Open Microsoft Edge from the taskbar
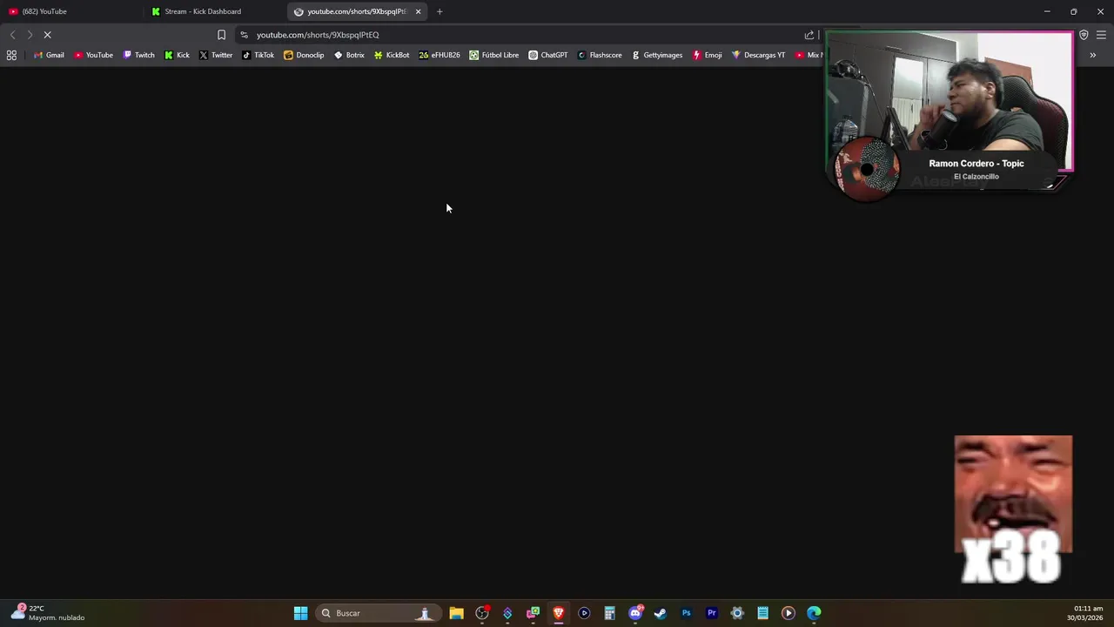Screen dimensions: 1114x627 click(x=814, y=613)
